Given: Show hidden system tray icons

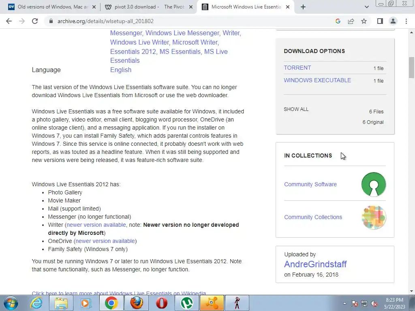Looking at the screenshot, I should click(344, 303).
